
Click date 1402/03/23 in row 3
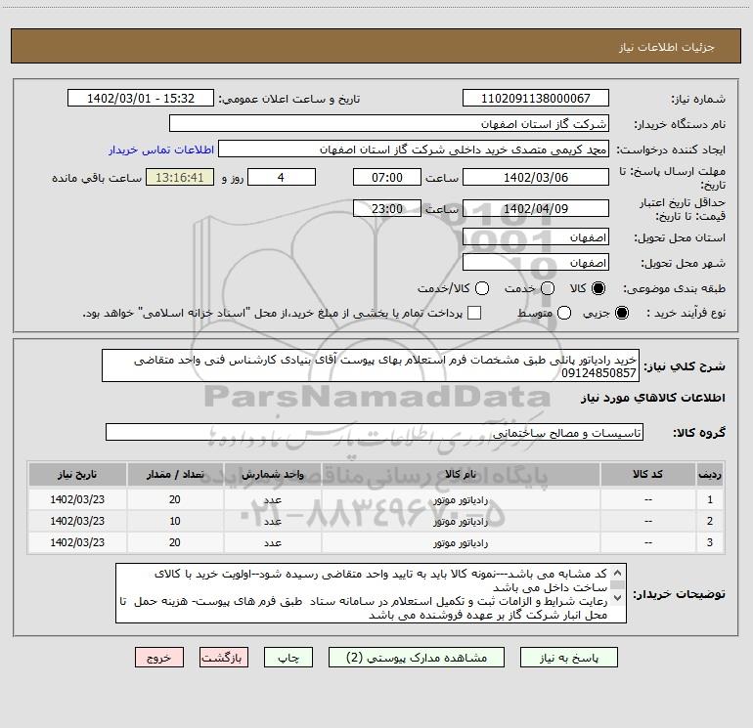[x=77, y=542]
